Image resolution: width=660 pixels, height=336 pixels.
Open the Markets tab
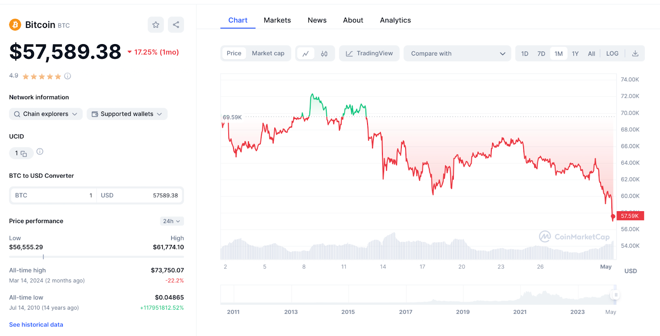click(x=277, y=20)
